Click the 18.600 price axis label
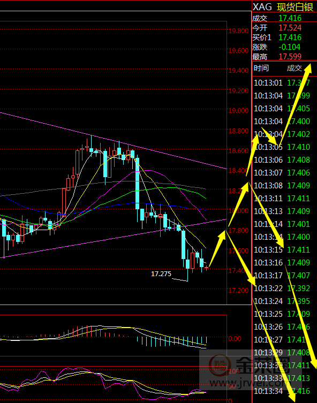Image resolution: width=317 pixels, height=403 pixels. click(x=239, y=150)
